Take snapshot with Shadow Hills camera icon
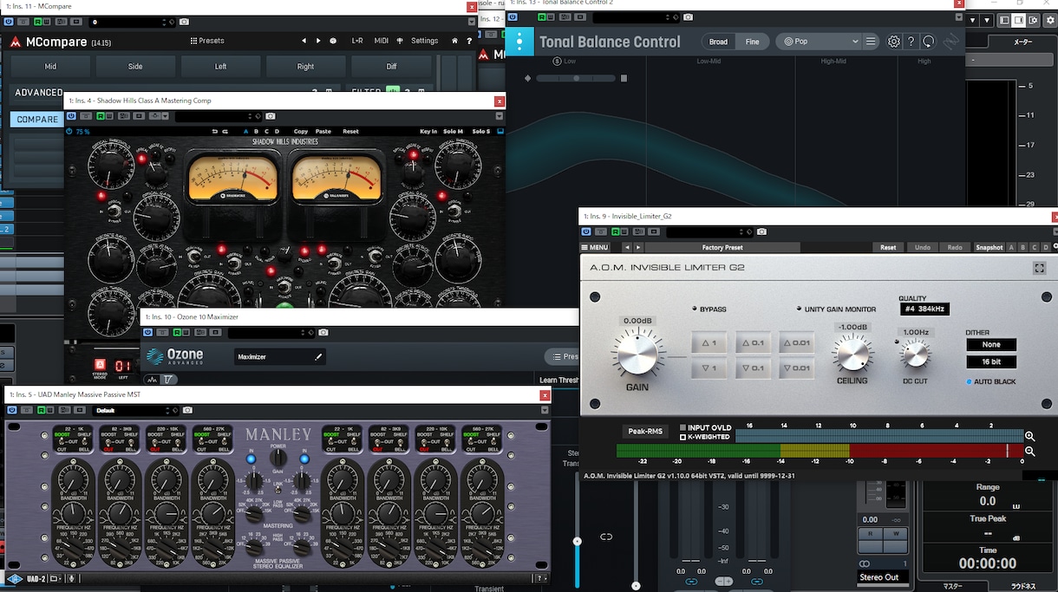This screenshot has width=1058, height=592. pos(271,116)
